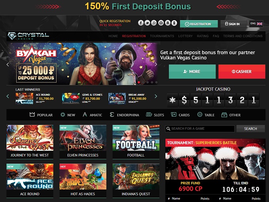Image resolution: width=269 pixels, height=202 pixels.
Task: Open the Elven Princesses game thumbnail
Action: pos(83,142)
